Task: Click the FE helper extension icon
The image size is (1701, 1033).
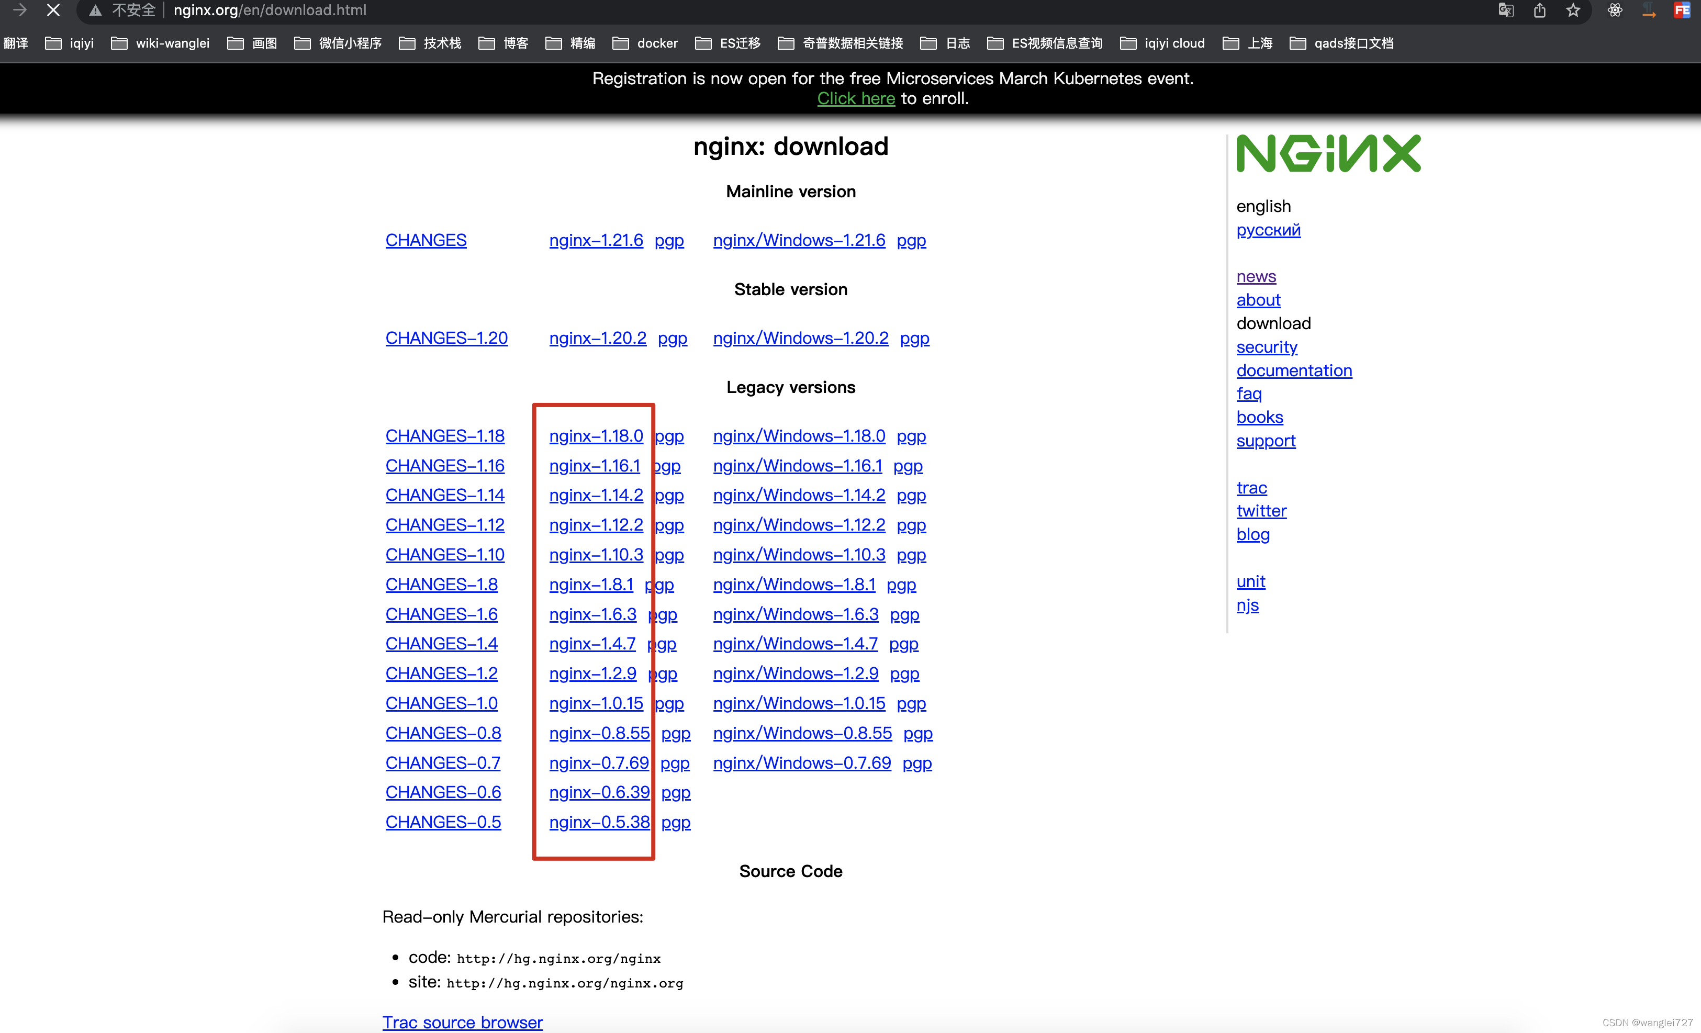Action: click(1682, 10)
